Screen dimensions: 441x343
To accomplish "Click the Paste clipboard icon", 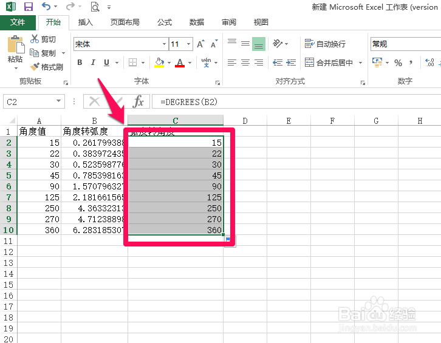I will pyautogui.click(x=16, y=44).
